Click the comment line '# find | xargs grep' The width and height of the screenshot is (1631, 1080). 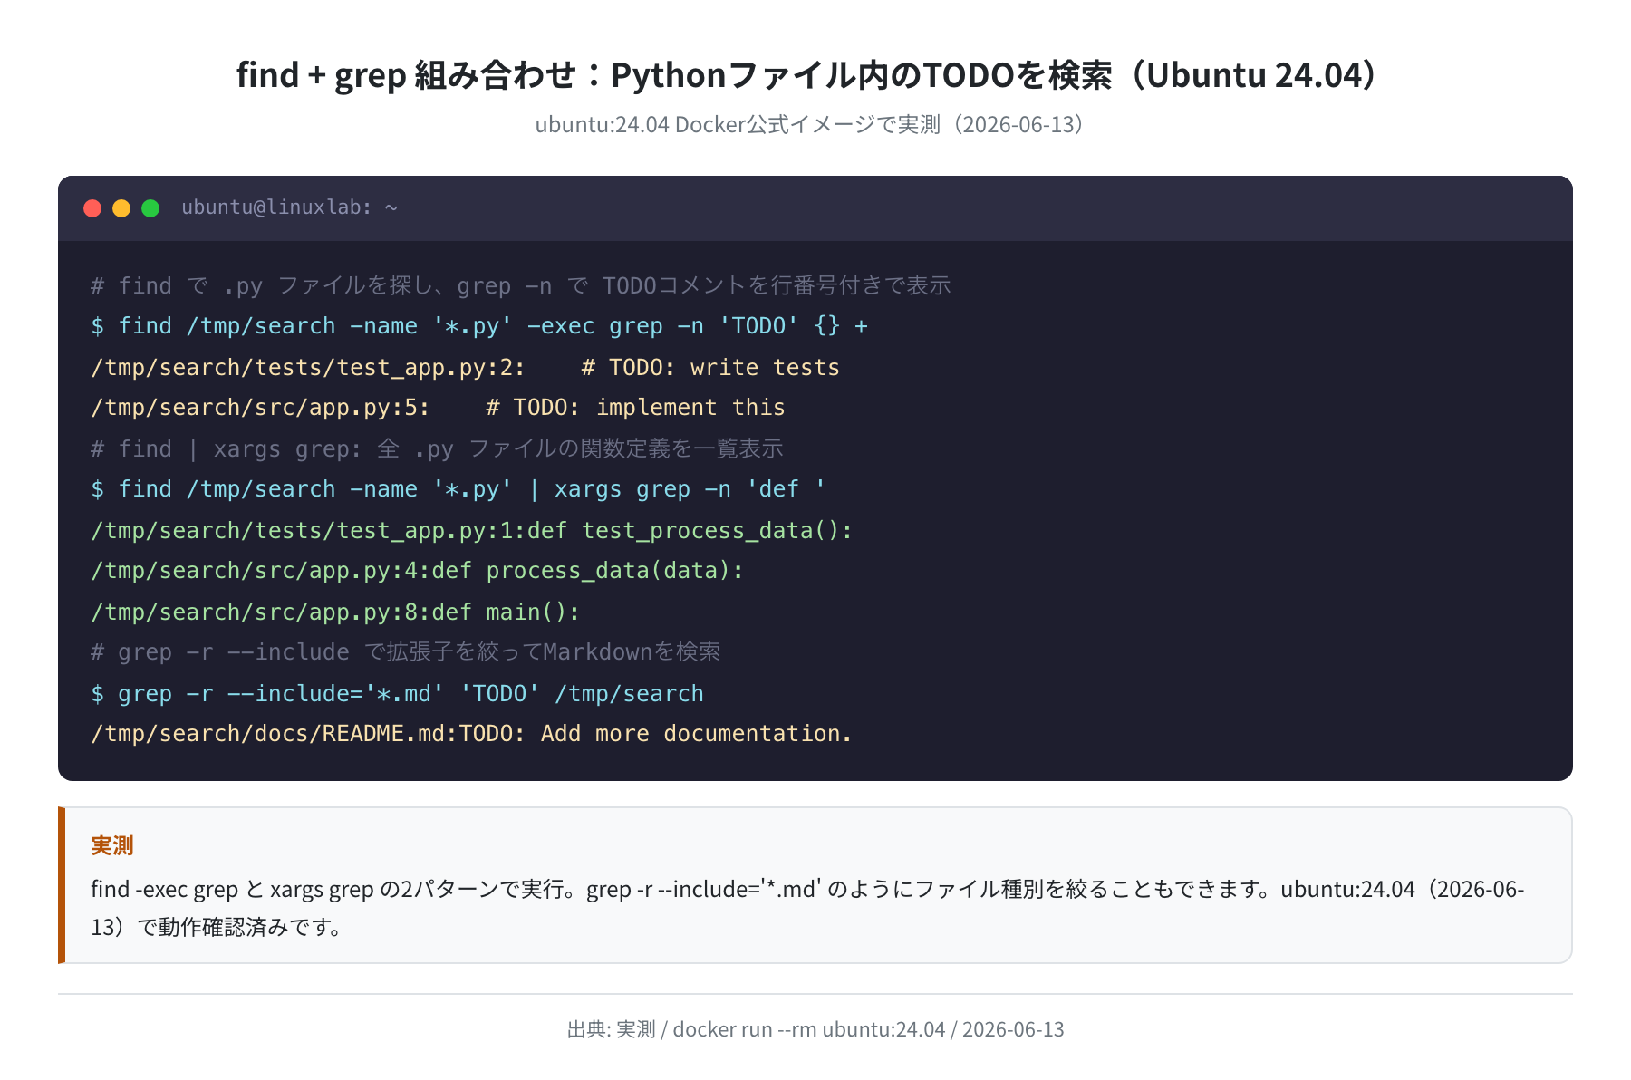point(437,448)
